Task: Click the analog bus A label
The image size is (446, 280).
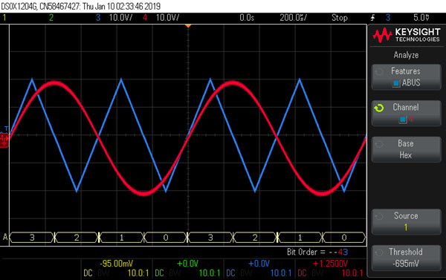Action: (x=5, y=237)
